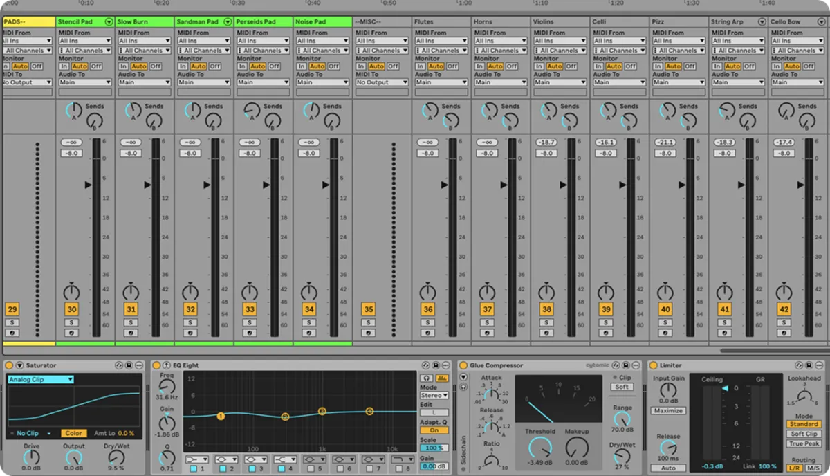830x476 pixels.
Task: Open EQ Eight spectrum analyzer display
Action: click(x=442, y=377)
